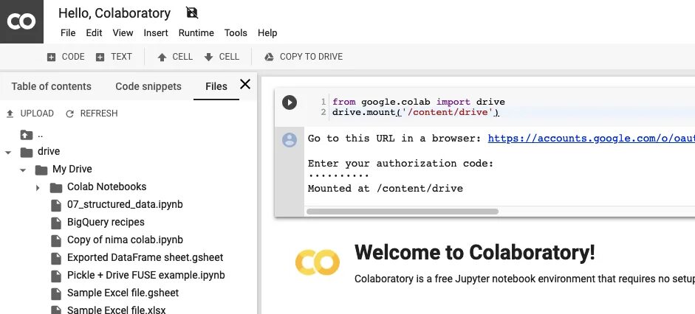Click the 'Mounted at /content/drive' output text

(x=386, y=189)
